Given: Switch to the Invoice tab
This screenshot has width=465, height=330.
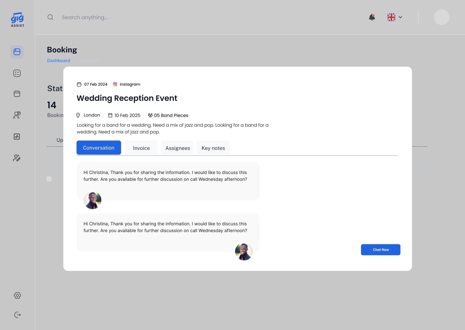Looking at the screenshot, I should (141, 148).
